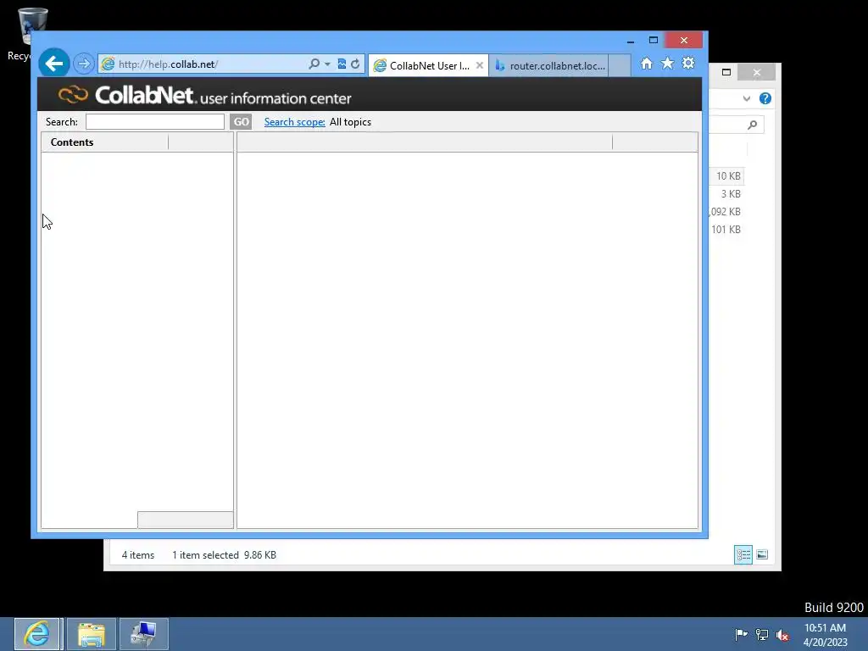
Task: Click the muted speaker tray icon
Action: (782, 634)
